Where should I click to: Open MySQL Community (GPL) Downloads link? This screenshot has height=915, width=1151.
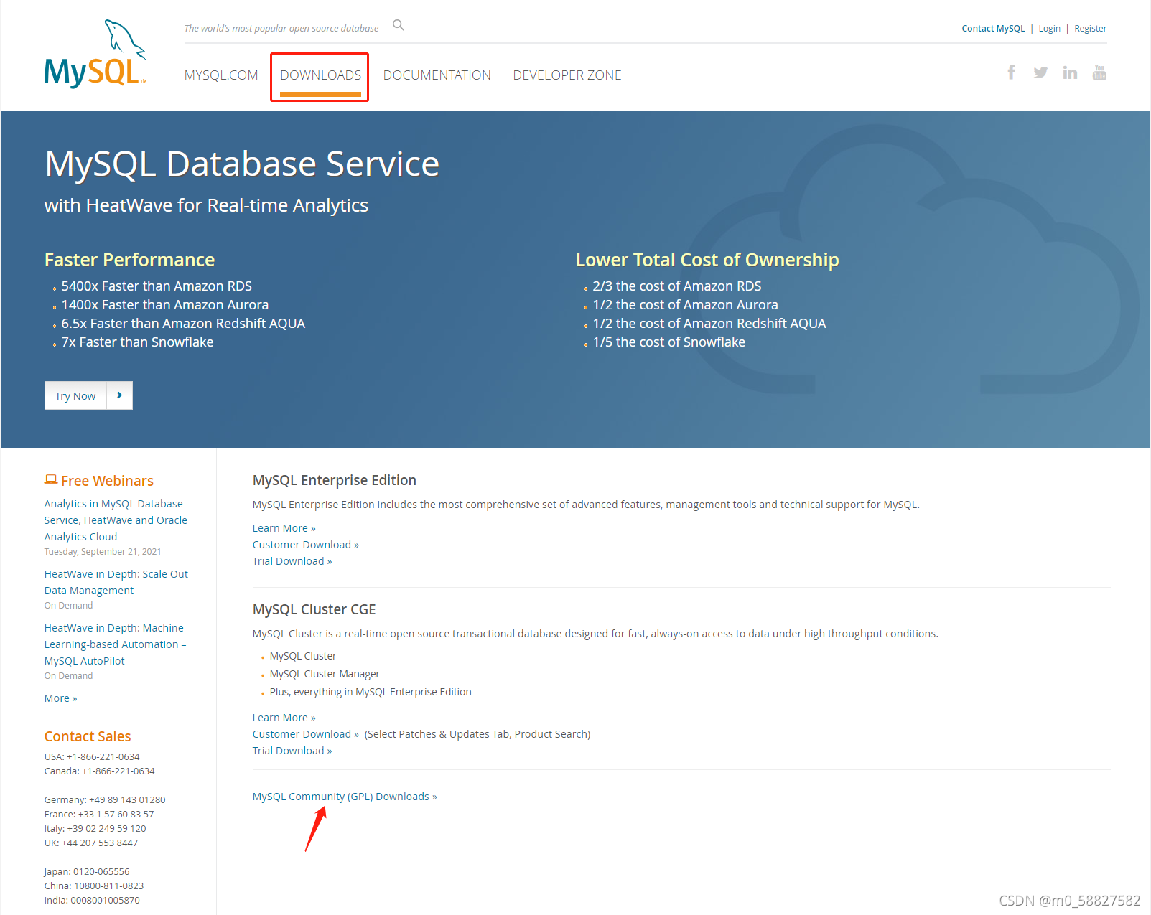pos(345,797)
